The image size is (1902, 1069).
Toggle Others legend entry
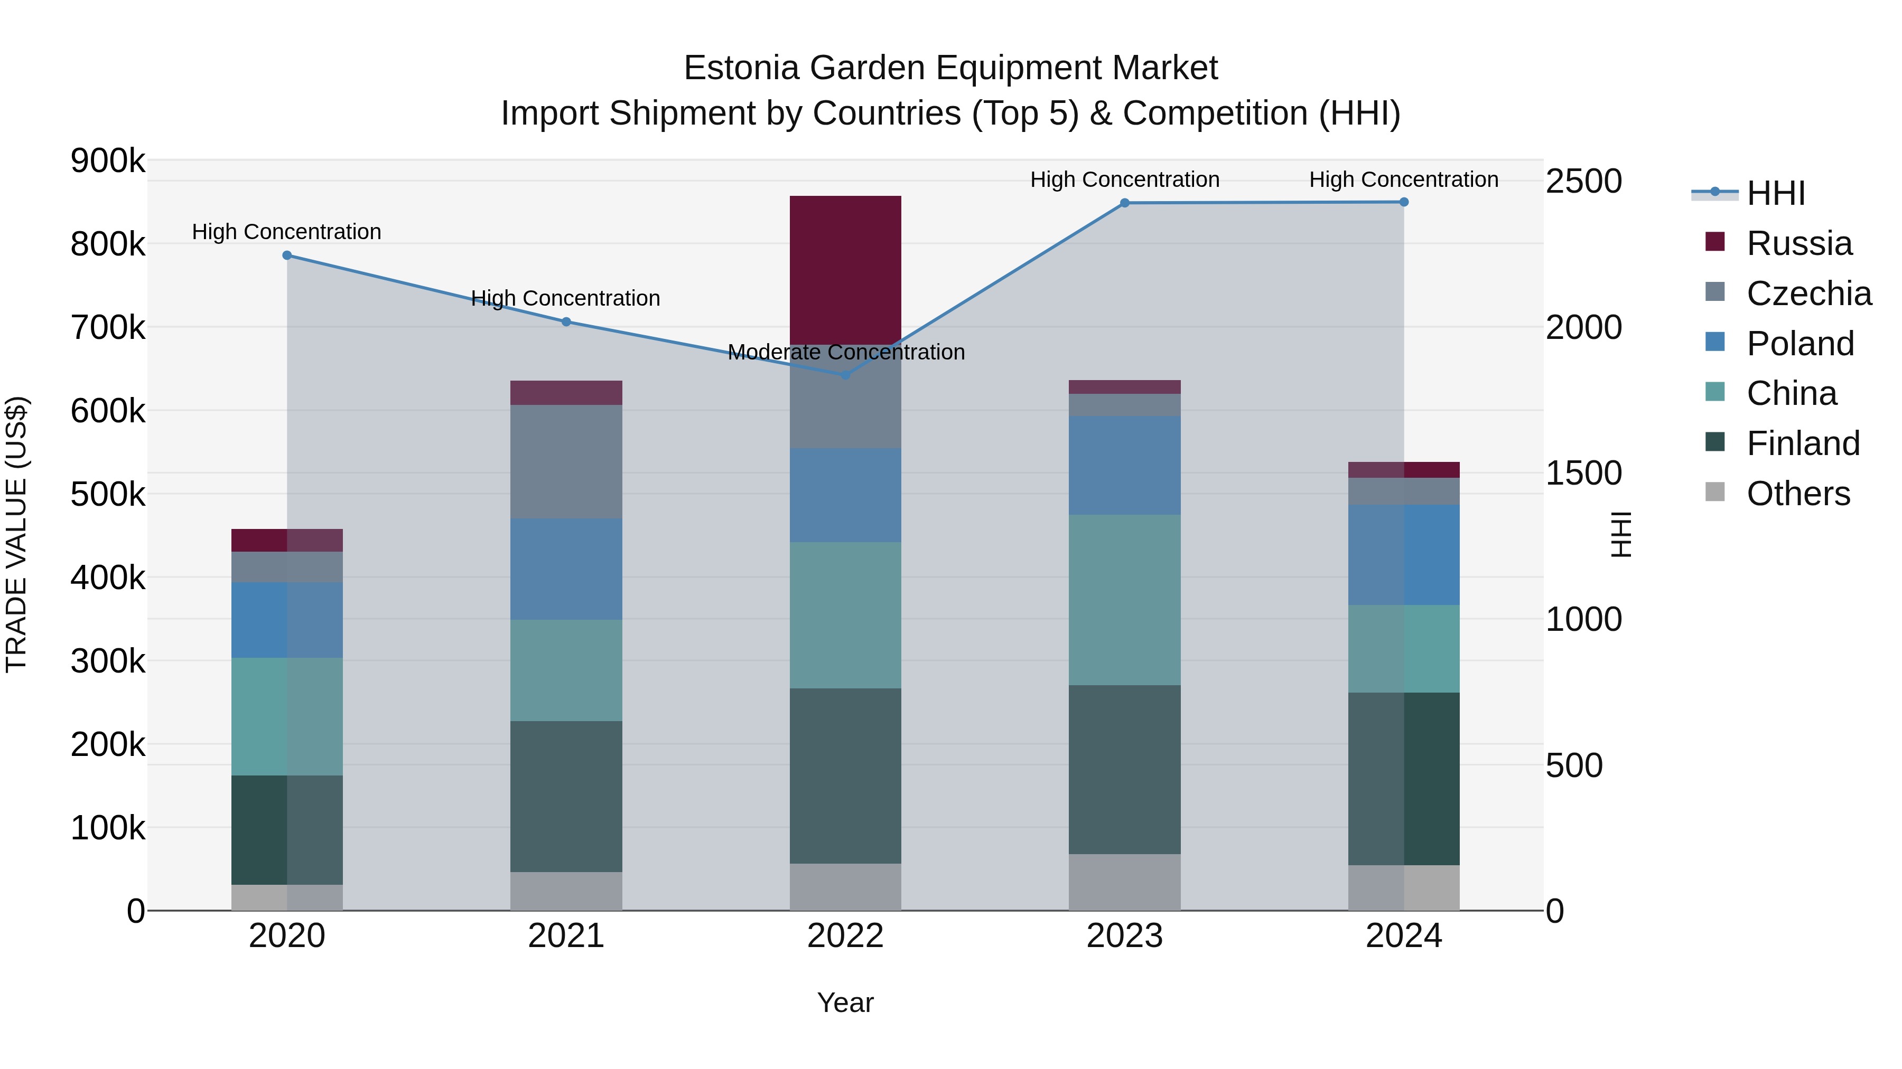1778,493
